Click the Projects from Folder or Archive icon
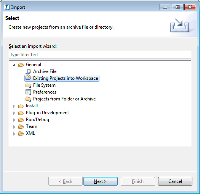 click(28, 99)
